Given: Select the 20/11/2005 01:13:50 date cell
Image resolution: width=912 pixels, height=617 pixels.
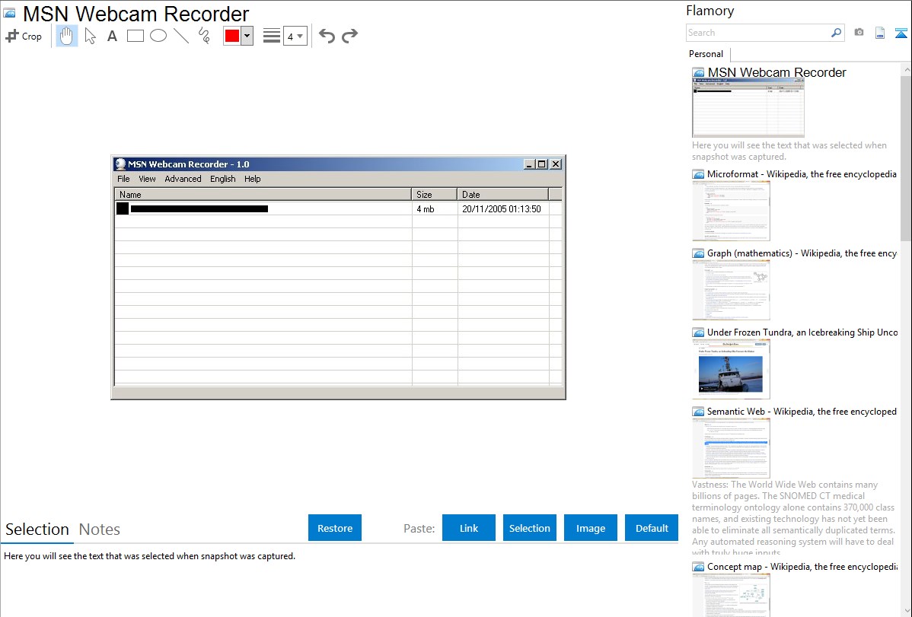Looking at the screenshot, I should pyautogui.click(x=502, y=208).
